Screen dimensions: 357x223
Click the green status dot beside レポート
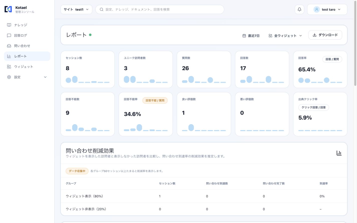click(x=90, y=35)
